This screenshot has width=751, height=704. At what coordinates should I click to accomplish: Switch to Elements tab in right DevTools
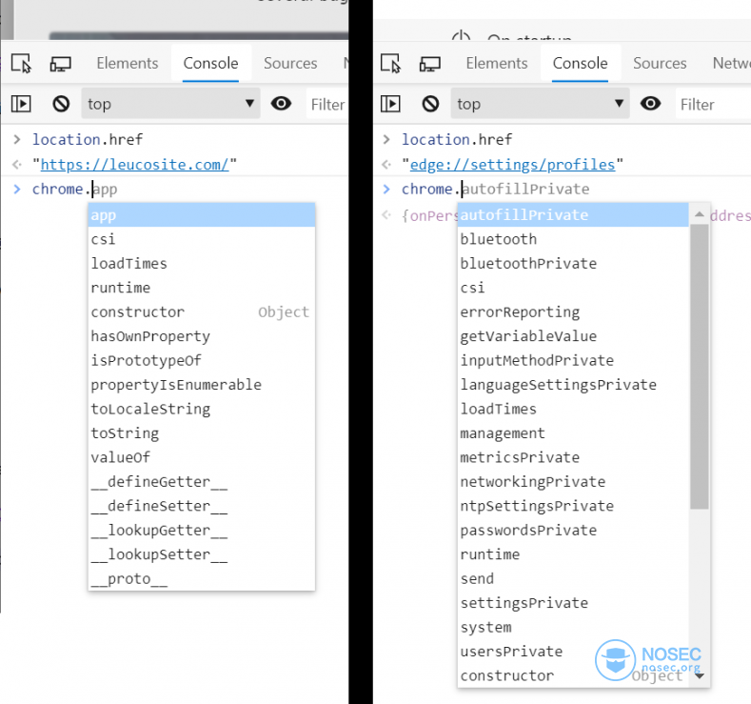tap(497, 63)
